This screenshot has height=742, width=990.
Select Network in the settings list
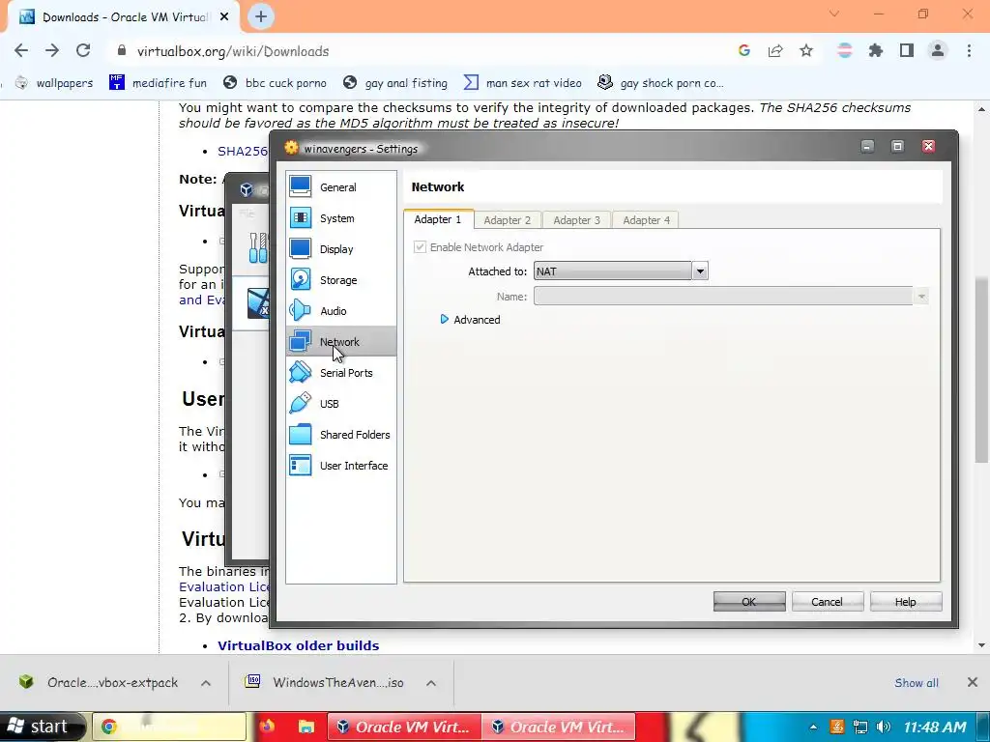point(341,341)
